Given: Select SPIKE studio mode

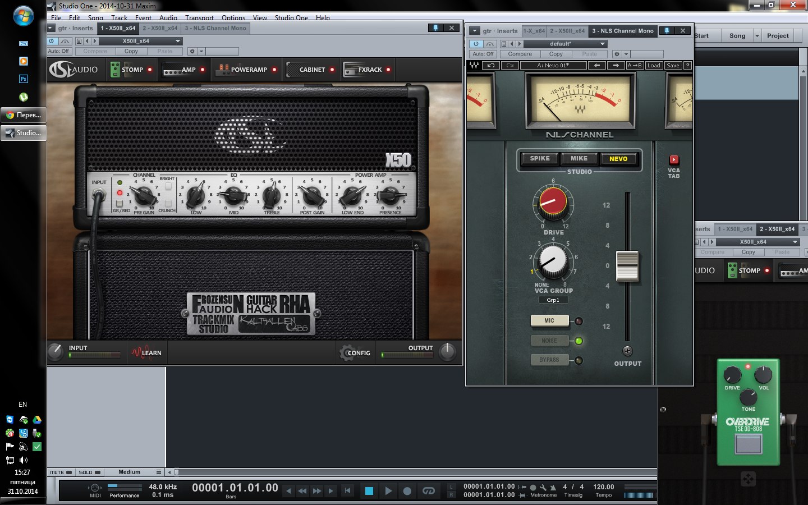Looking at the screenshot, I should click(540, 158).
